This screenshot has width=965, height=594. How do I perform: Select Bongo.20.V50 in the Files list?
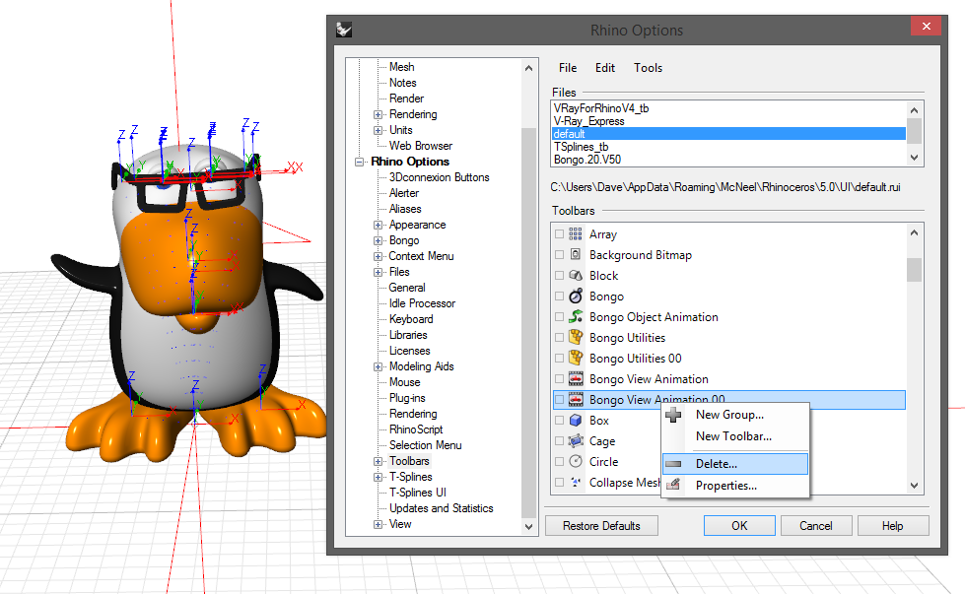tap(587, 160)
